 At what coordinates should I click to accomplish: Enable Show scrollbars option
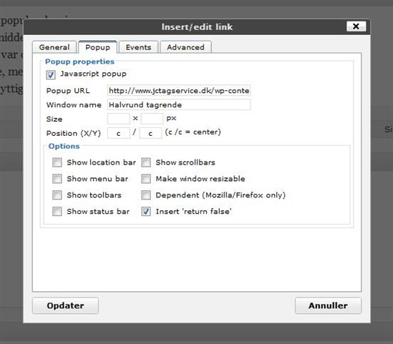(146, 162)
